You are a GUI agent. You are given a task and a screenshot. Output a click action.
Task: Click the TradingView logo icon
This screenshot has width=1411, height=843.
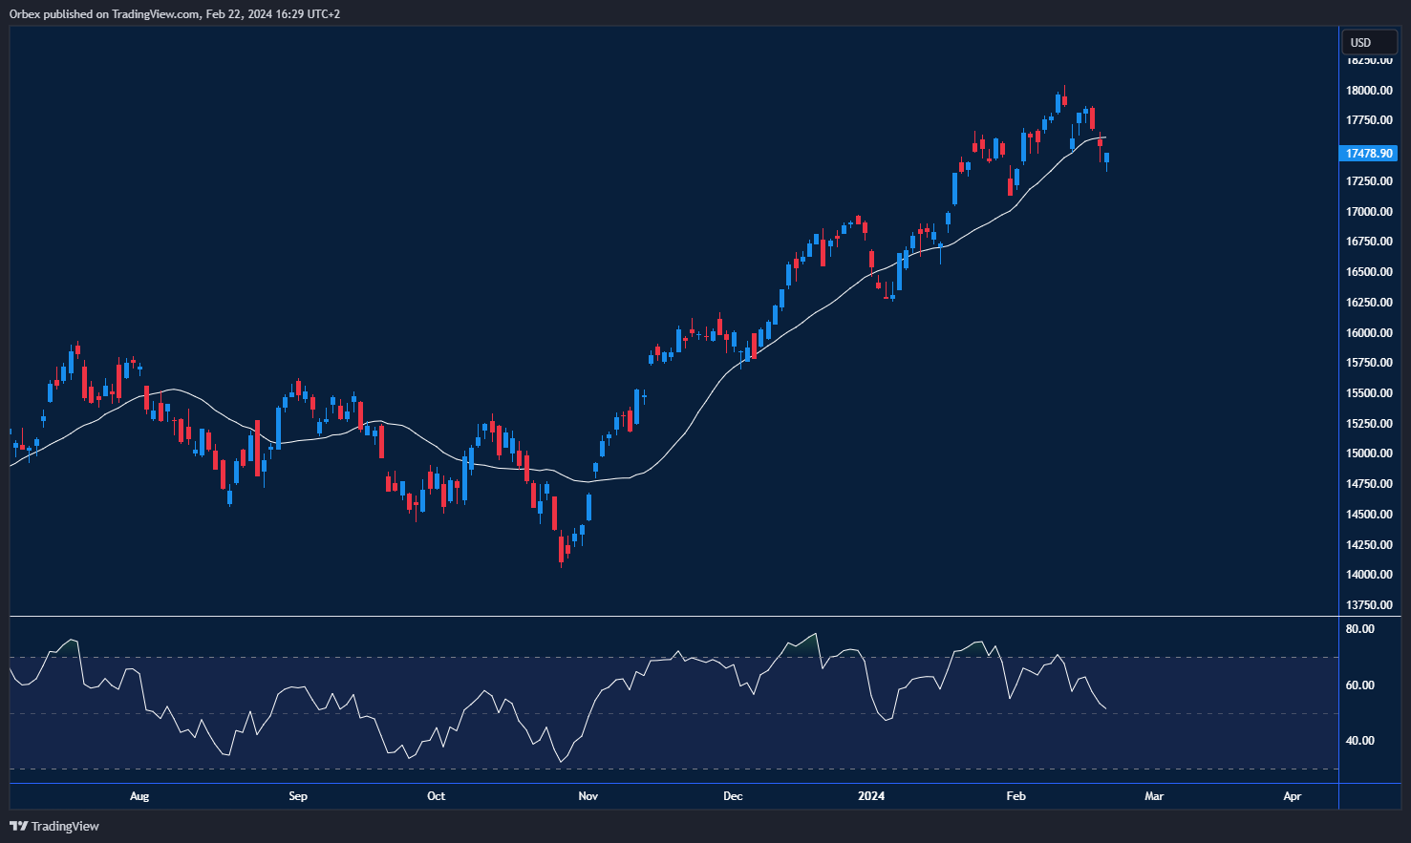click(18, 826)
